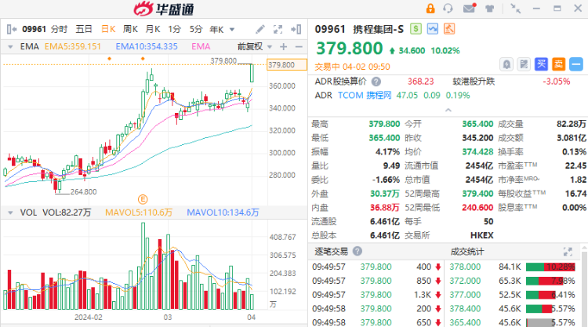
Task: Switch to 五日 chart tab
Action: coord(84,29)
